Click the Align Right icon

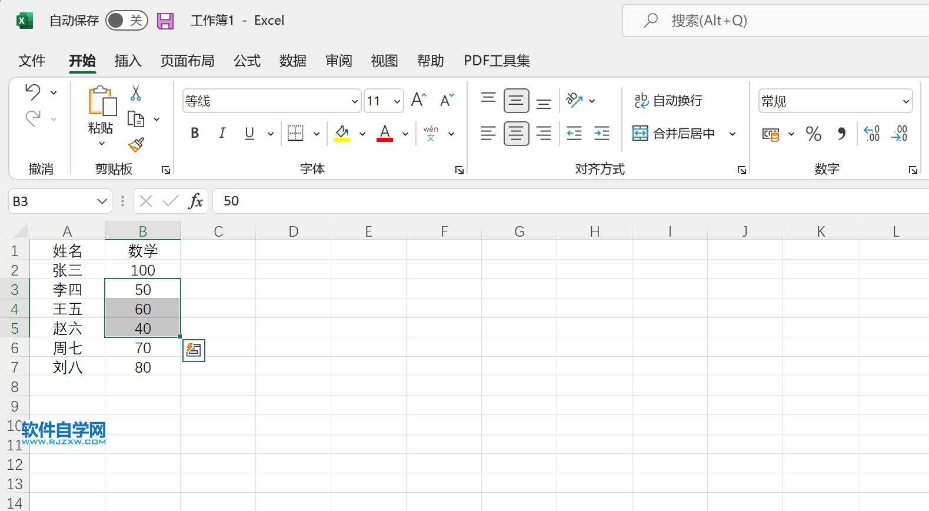[544, 134]
